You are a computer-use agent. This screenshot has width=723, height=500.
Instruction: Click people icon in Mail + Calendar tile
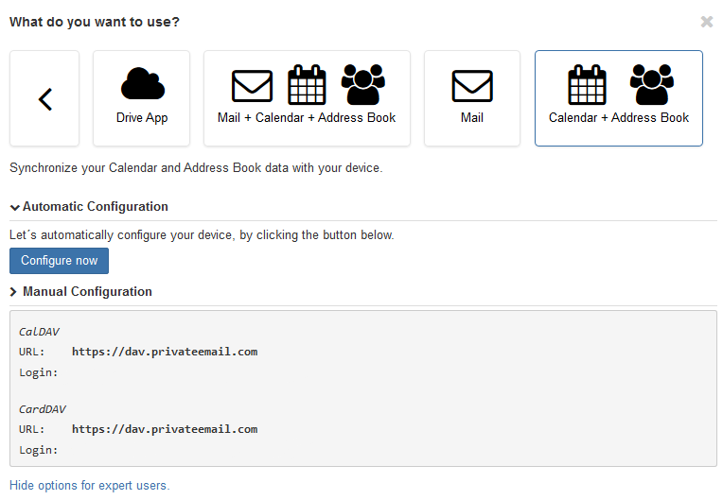362,85
